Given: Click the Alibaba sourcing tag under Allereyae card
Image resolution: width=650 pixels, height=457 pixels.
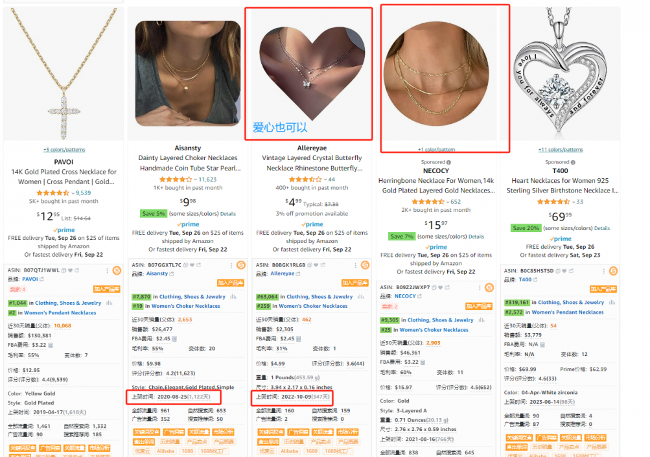Looking at the screenshot, I should pos(289,451).
